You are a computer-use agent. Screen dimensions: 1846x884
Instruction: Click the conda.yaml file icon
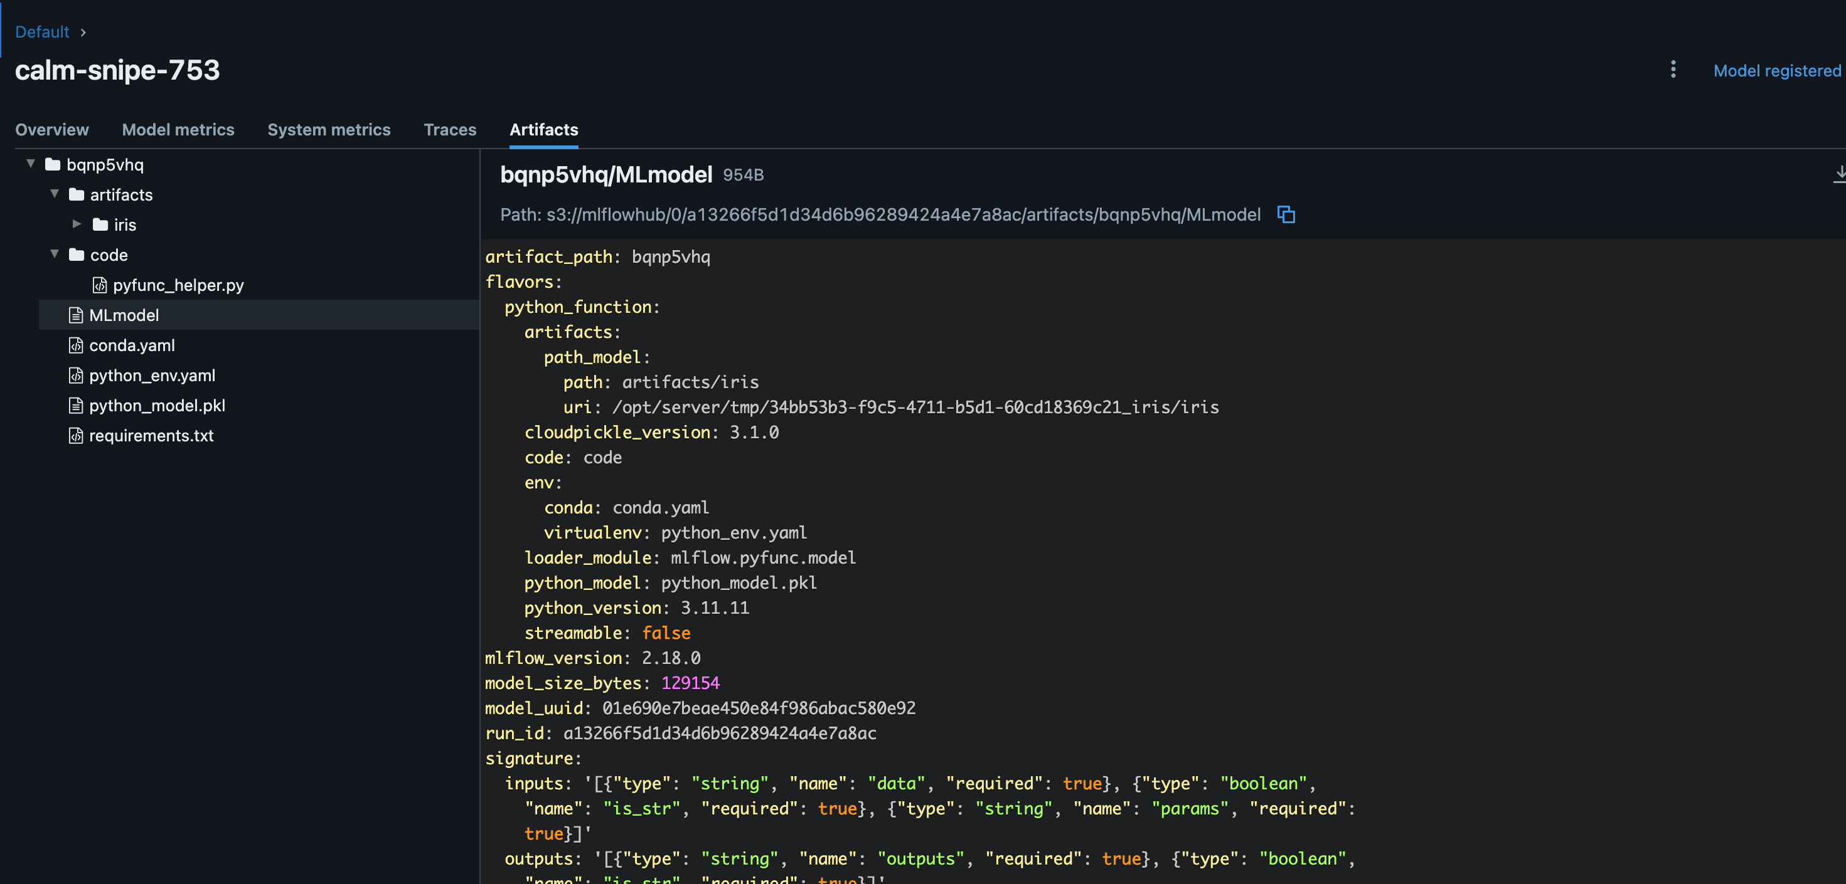pyautogui.click(x=76, y=345)
